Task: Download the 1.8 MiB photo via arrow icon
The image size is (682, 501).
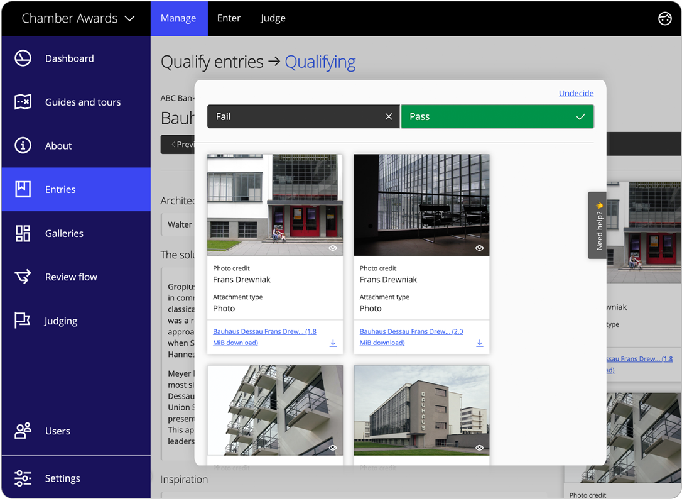Action: click(x=333, y=343)
